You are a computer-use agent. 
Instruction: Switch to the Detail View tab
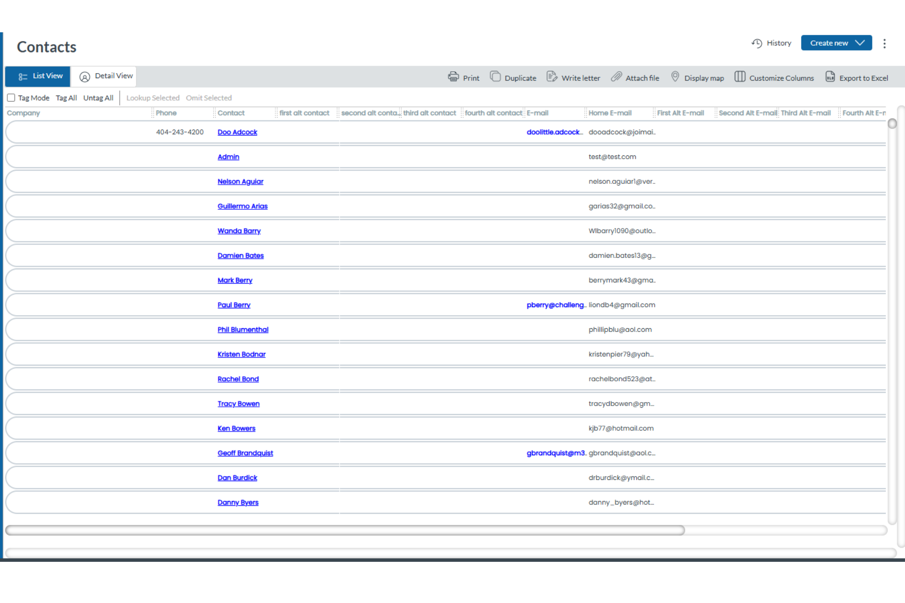[x=104, y=76]
